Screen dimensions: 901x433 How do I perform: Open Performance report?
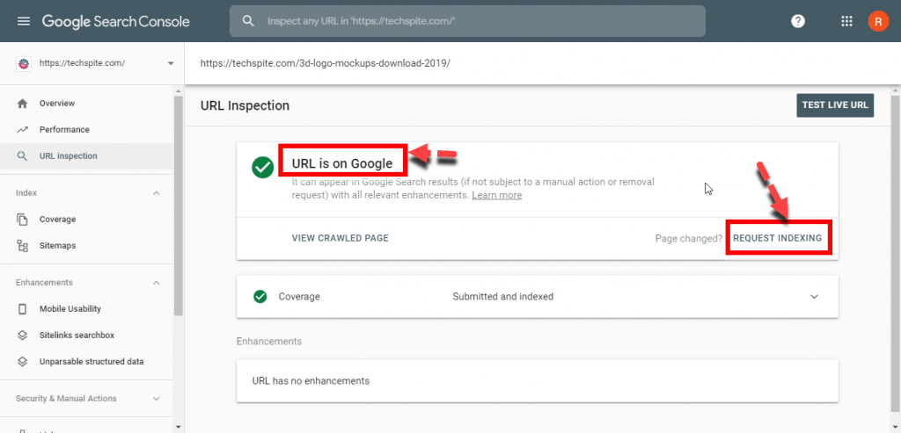pyautogui.click(x=64, y=130)
